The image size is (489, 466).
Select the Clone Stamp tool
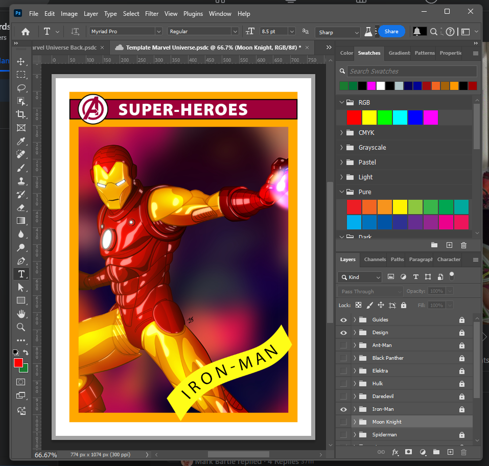click(x=21, y=181)
